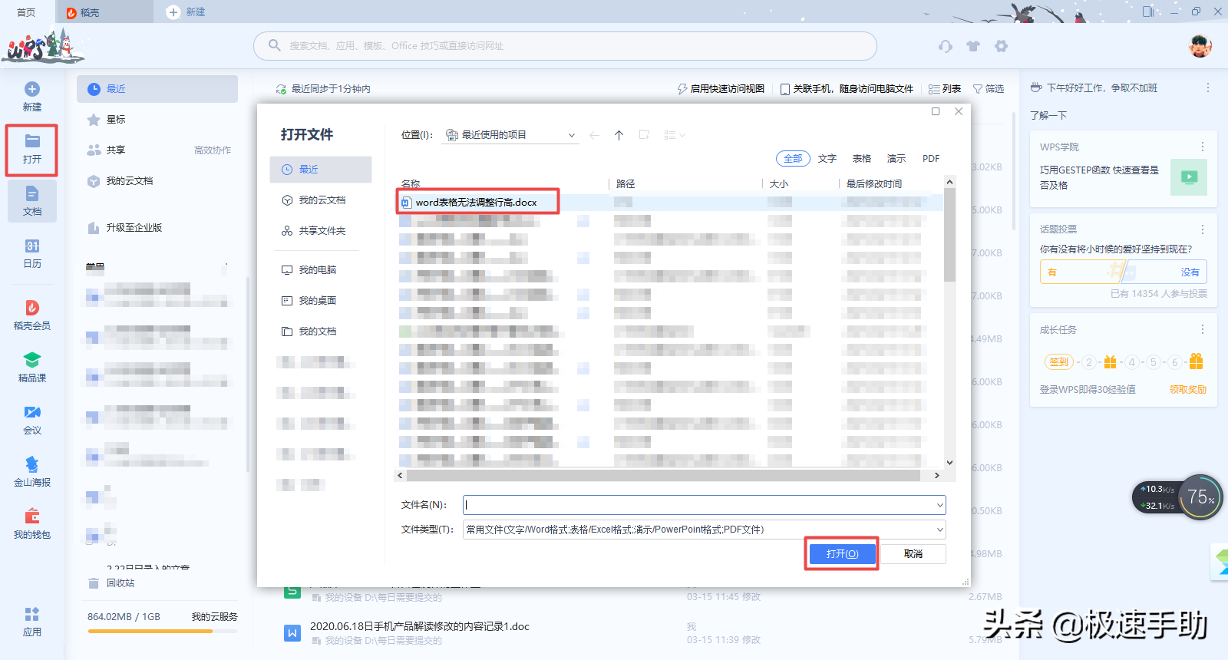
Task: Click the back arrow in open dialog
Action: (594, 135)
